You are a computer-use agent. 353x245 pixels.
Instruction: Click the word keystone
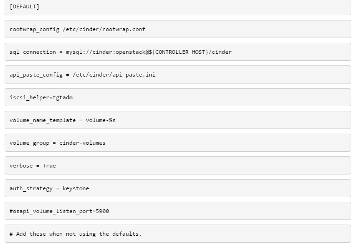[x=76, y=188]
